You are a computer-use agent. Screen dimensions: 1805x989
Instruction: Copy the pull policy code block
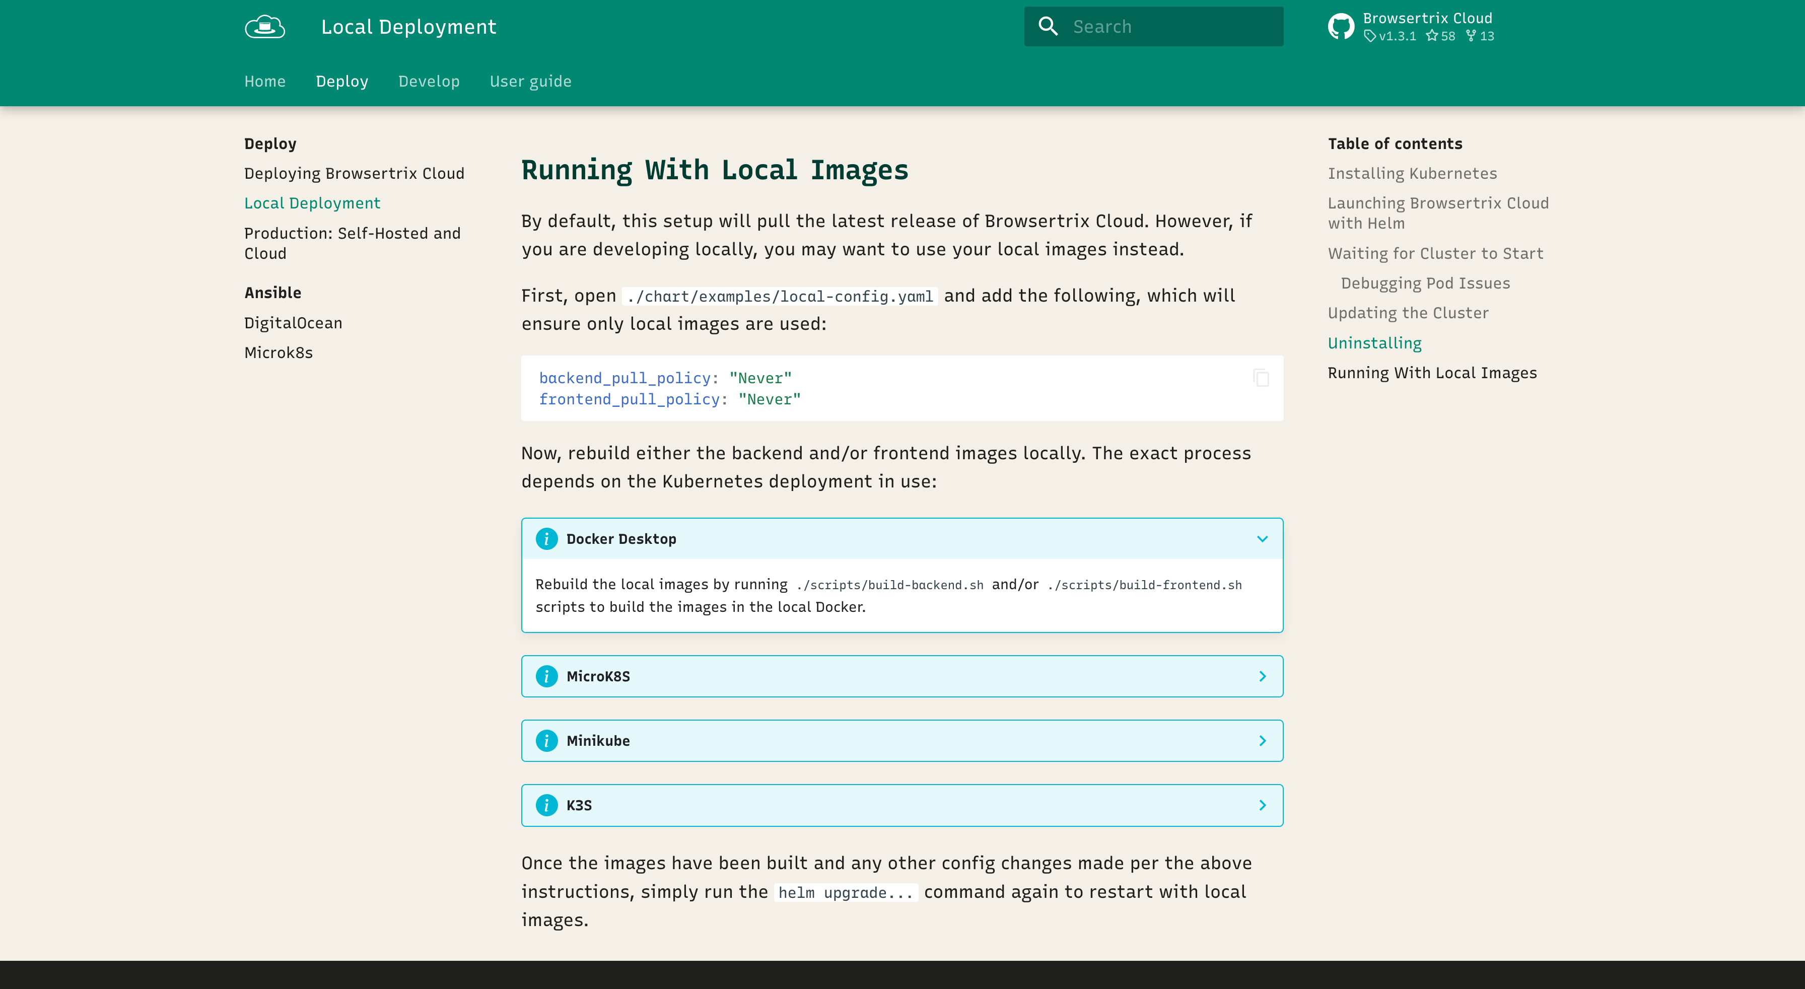1261,378
